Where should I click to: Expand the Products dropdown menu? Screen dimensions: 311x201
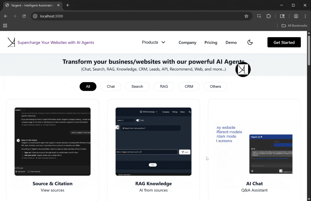(153, 42)
